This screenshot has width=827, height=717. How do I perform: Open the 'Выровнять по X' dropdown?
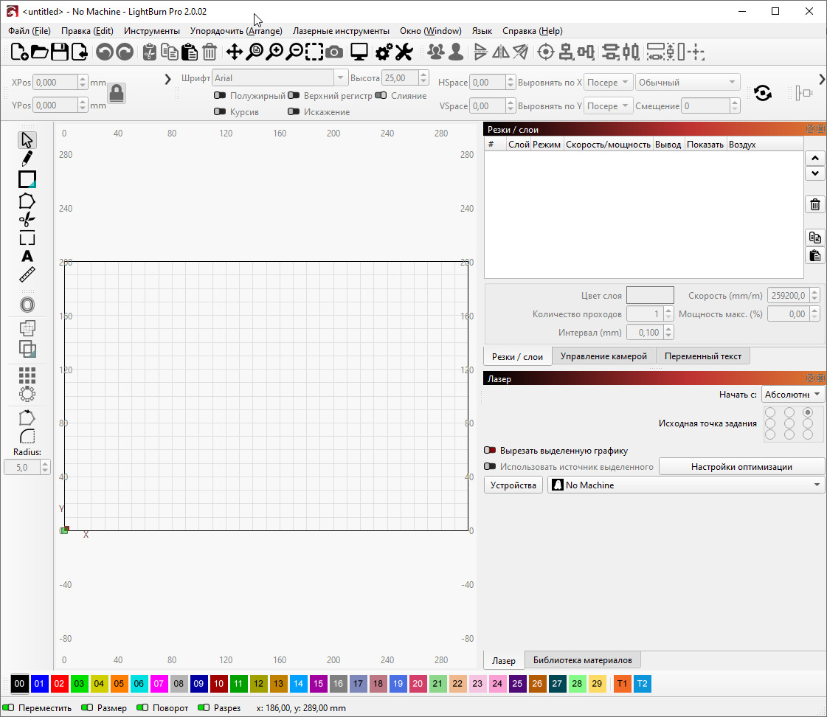tap(609, 83)
